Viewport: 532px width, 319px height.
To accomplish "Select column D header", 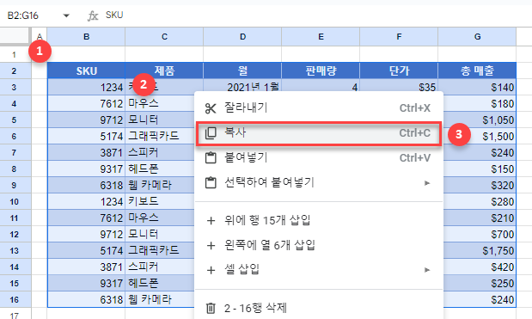I will [x=242, y=37].
